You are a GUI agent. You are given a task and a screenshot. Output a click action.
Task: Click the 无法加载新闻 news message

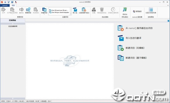(13, 26)
